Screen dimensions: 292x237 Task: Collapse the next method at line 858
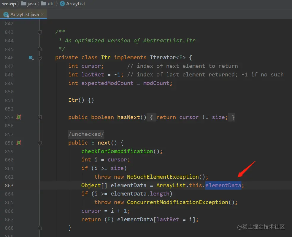click(x=40, y=143)
